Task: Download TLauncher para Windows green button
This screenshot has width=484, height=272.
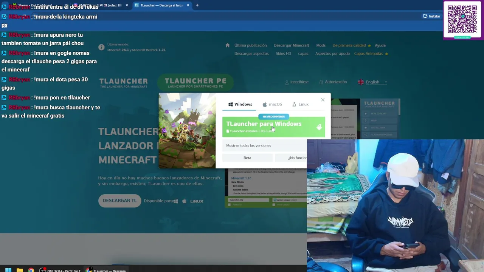Action: pyautogui.click(x=273, y=127)
